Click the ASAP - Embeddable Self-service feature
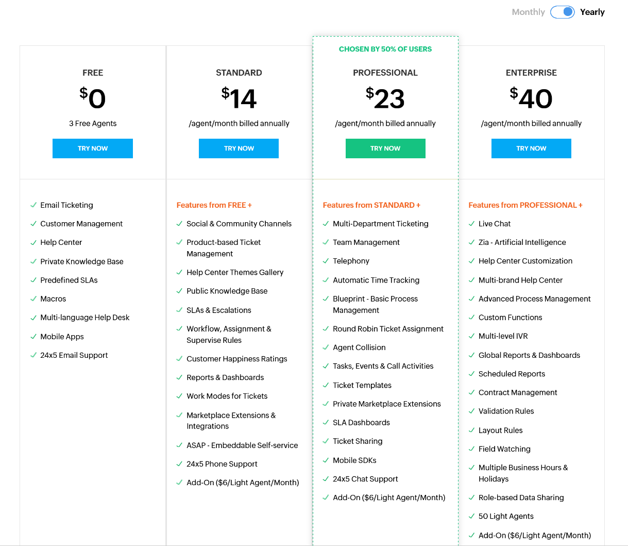This screenshot has height=546, width=628. (242, 445)
